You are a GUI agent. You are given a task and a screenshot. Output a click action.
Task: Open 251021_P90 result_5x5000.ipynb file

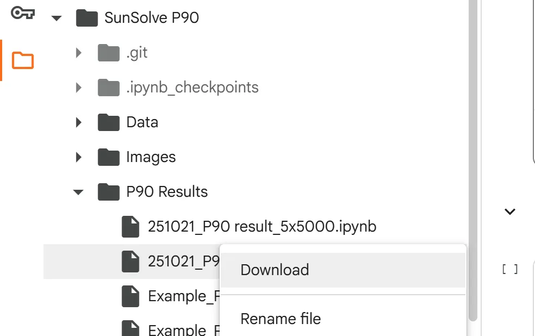tap(262, 227)
